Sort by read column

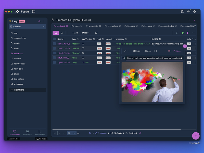pyautogui.click(x=103, y=39)
